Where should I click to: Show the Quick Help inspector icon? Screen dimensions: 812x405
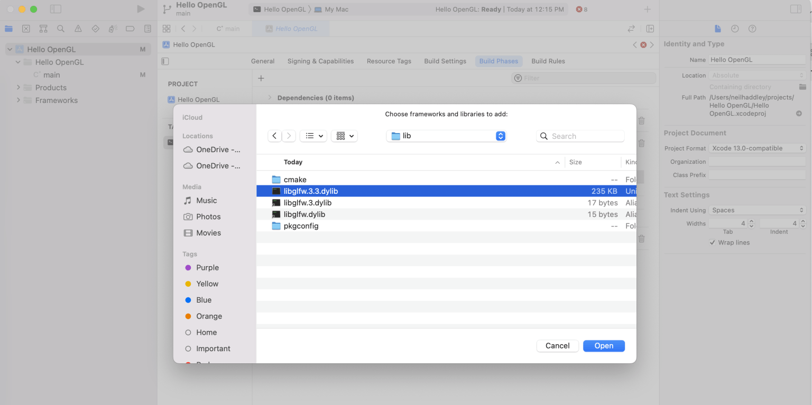[x=752, y=29]
